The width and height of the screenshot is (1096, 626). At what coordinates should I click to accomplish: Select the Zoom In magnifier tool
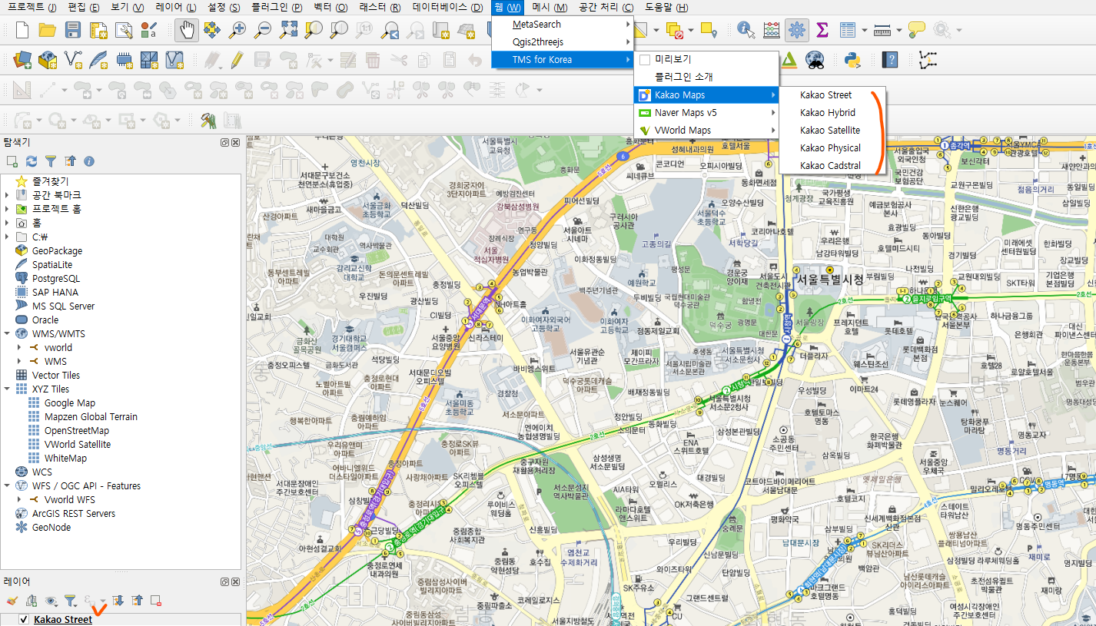pos(237,30)
